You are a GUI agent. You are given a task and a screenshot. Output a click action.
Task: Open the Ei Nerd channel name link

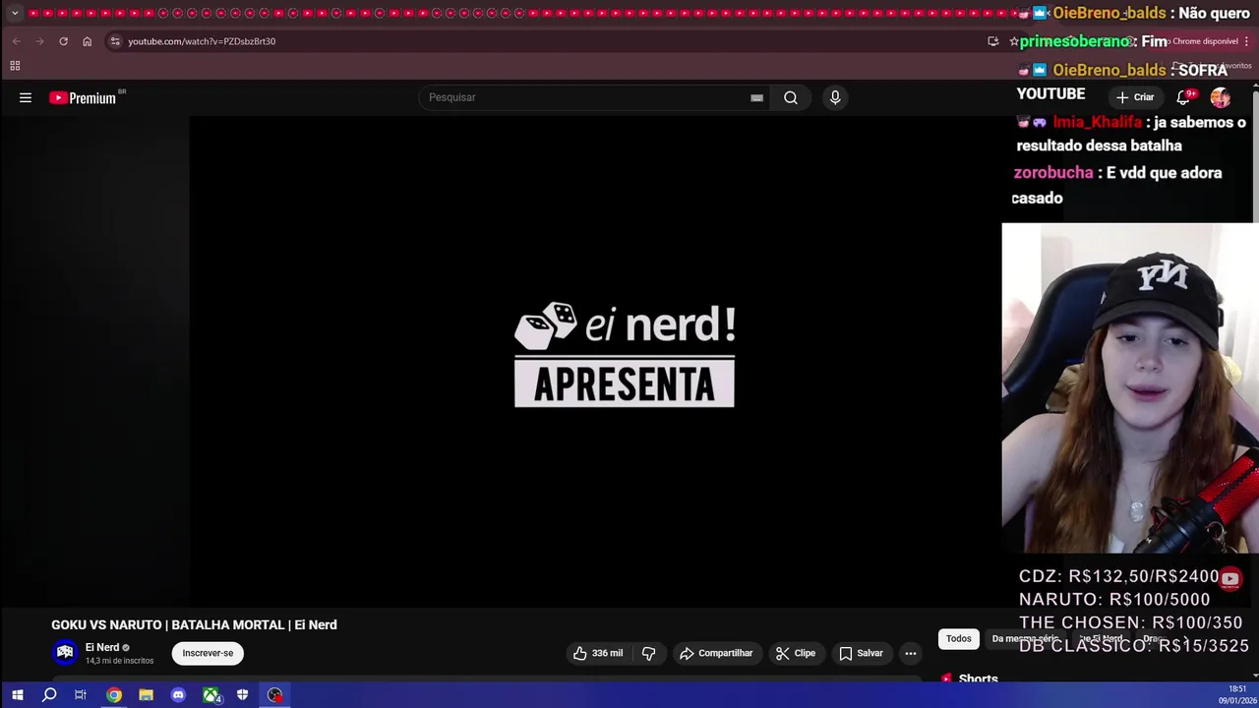102,647
